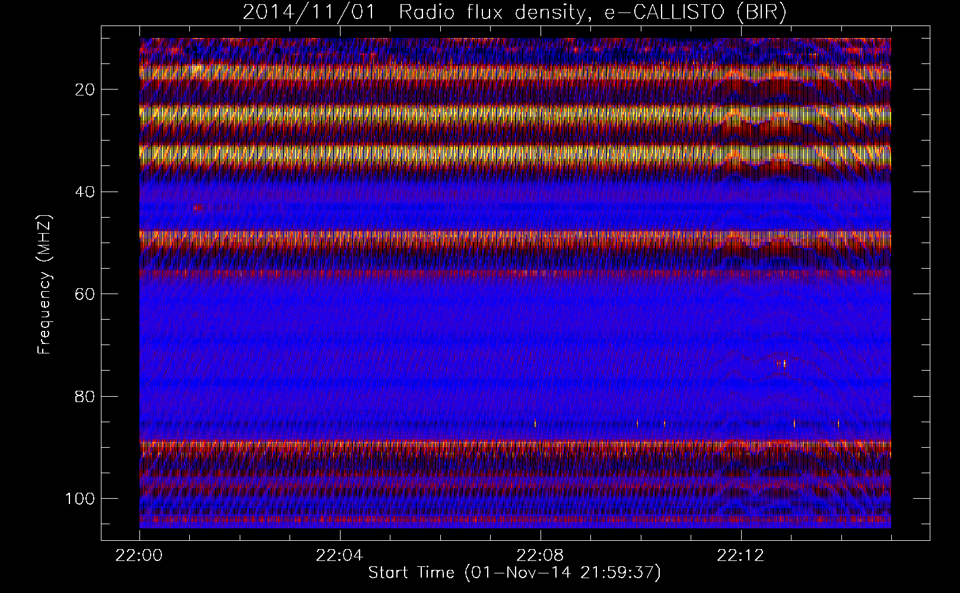960x593 pixels.
Task: Select the 22:12 time tick label
Action: pyautogui.click(x=741, y=556)
